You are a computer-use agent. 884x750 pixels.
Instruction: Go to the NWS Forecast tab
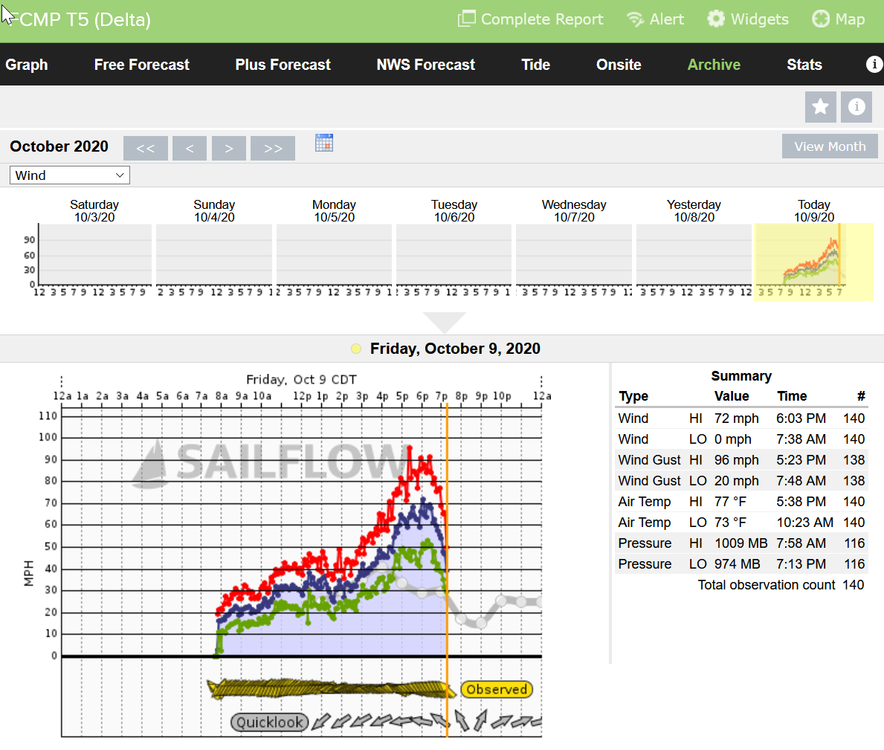[426, 65]
